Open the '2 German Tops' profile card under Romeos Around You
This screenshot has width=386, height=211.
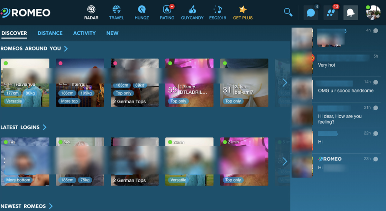134,83
